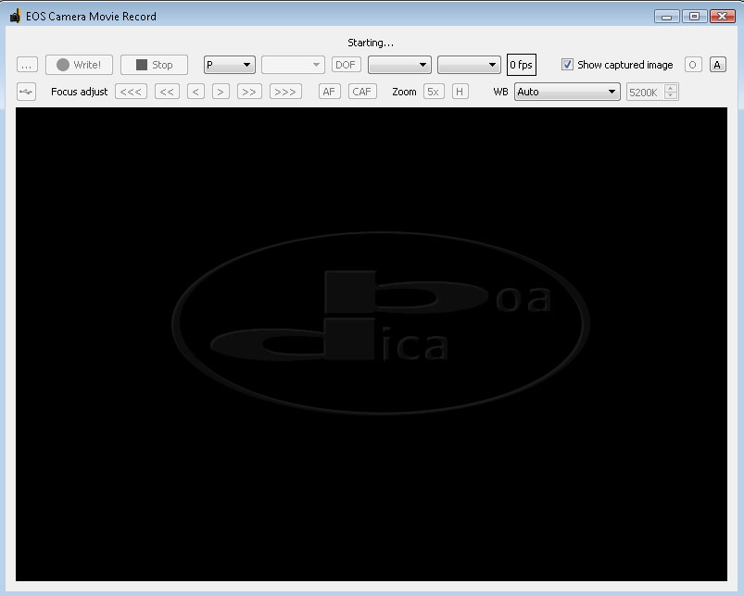Open the disabled dropdown next to mode P

[293, 65]
